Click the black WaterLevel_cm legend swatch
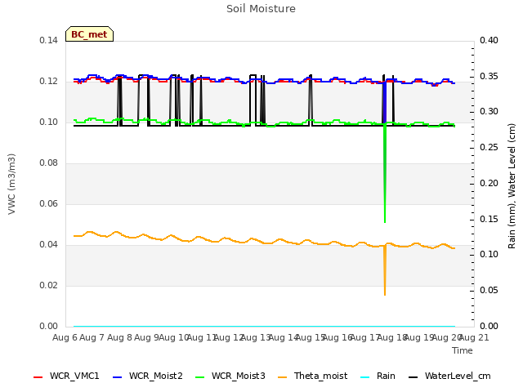 [413, 377]
